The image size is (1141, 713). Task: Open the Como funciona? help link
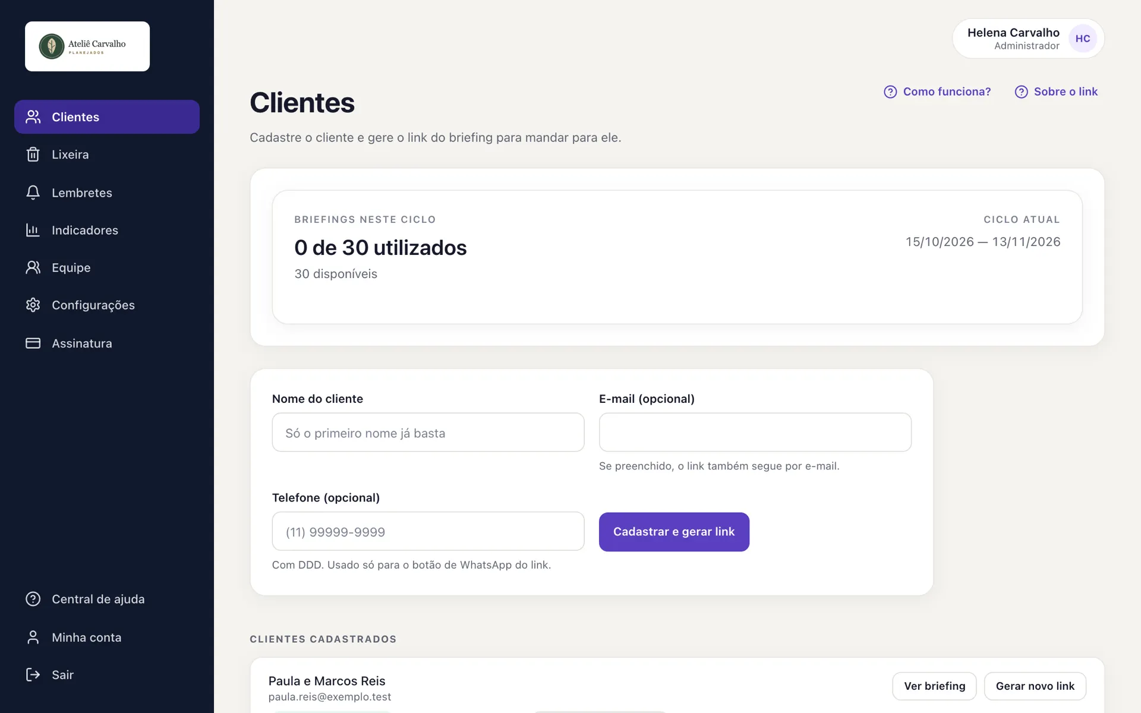coord(937,92)
